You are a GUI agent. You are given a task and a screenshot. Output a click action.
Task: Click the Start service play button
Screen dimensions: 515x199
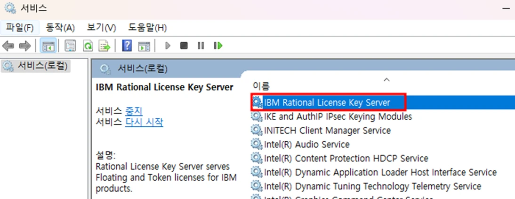coord(168,46)
